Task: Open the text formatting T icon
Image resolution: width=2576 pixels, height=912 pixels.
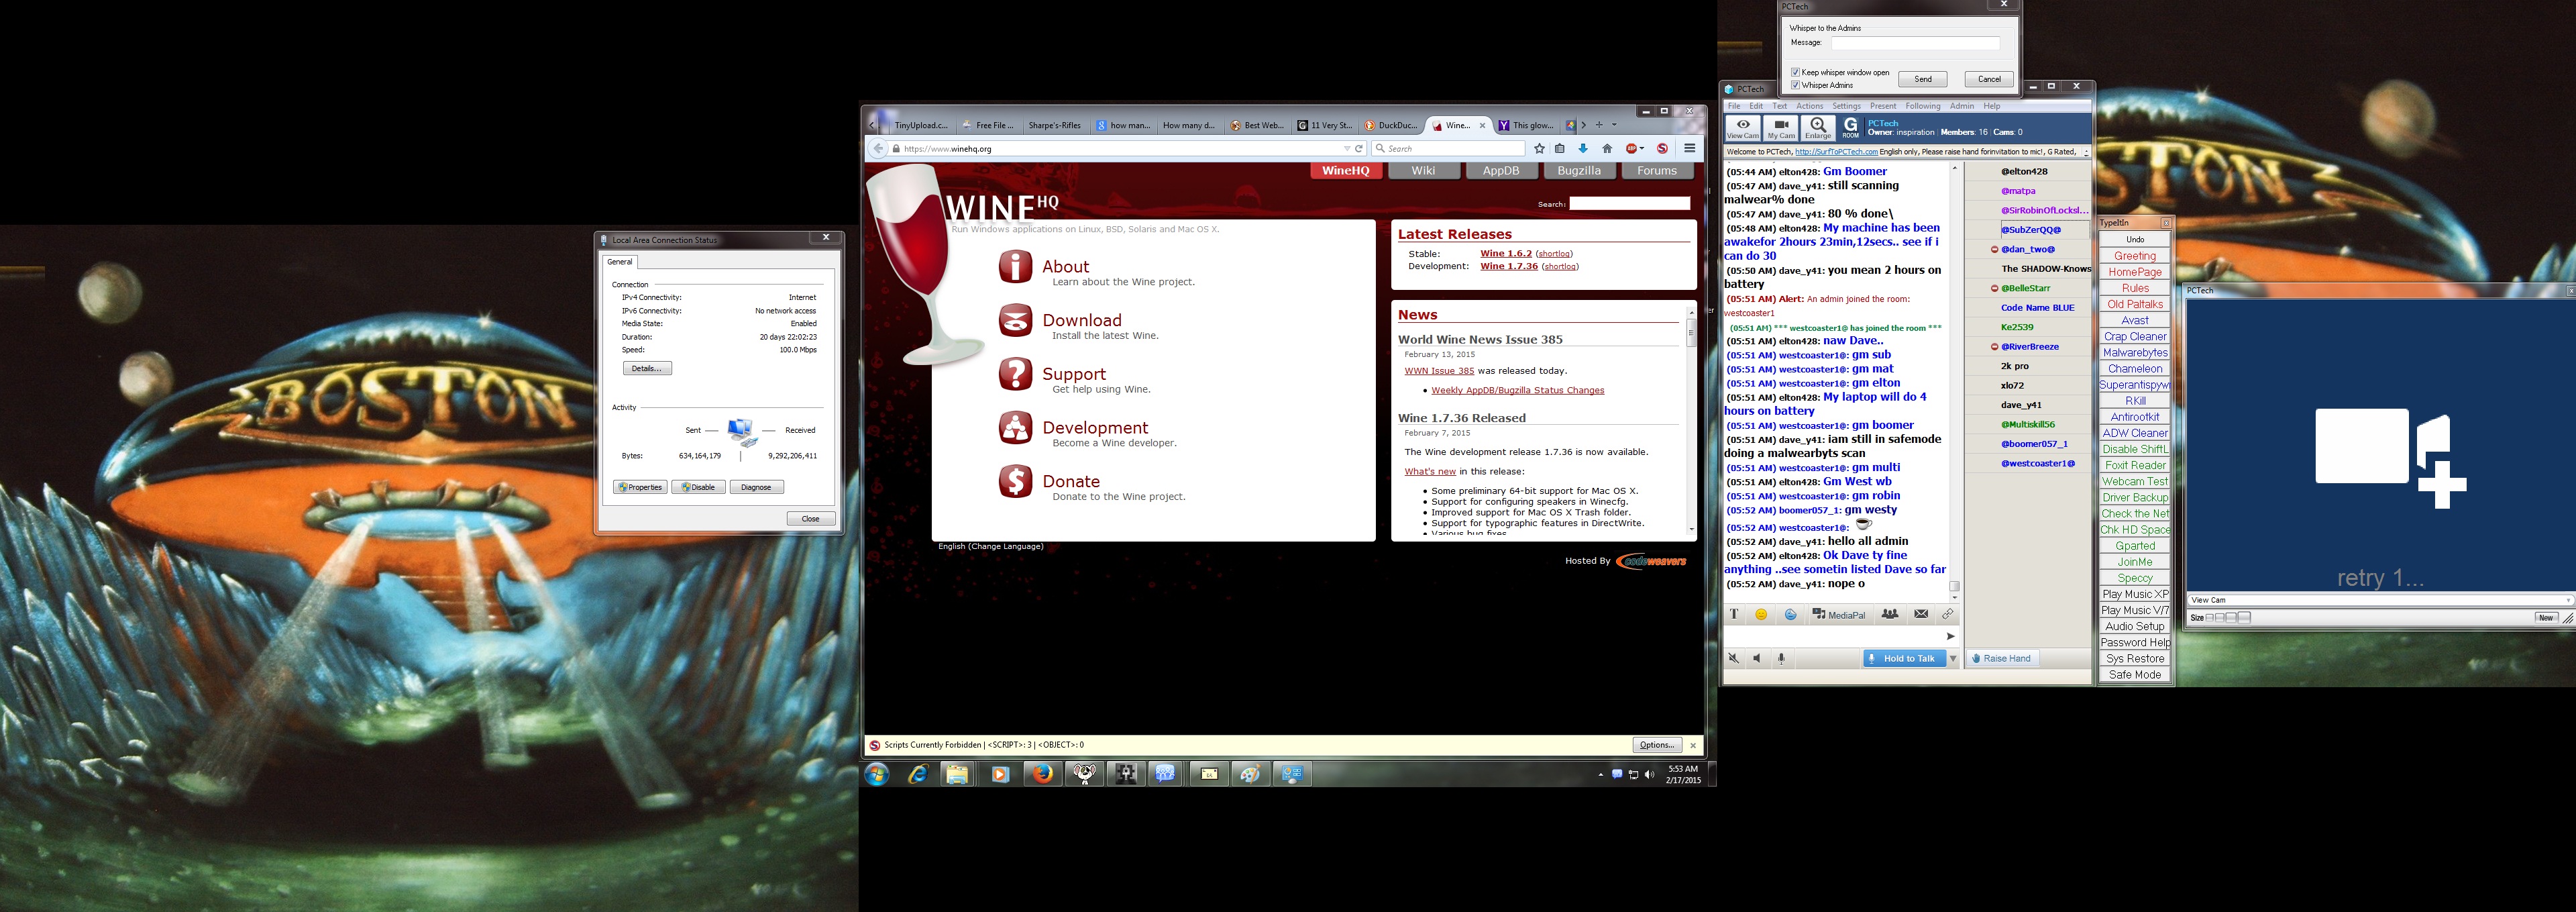Action: (x=1734, y=614)
